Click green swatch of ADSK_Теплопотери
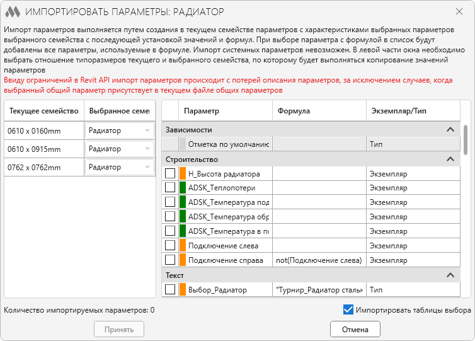This screenshot has height=341, width=475. 183,188
